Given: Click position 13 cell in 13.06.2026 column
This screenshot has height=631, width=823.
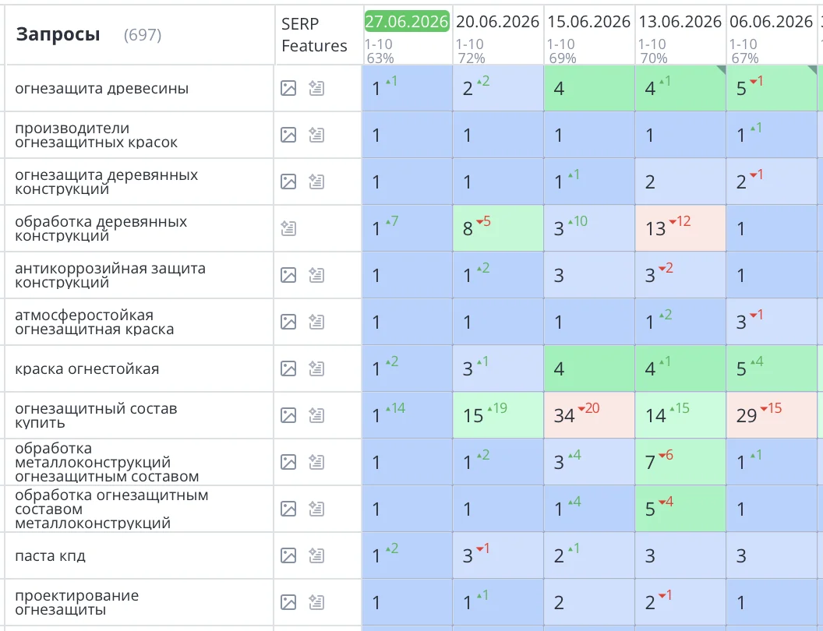Looking at the screenshot, I should point(680,228).
